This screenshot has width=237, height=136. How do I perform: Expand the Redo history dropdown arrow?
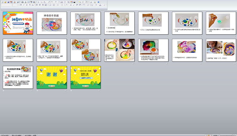click(58, 2)
